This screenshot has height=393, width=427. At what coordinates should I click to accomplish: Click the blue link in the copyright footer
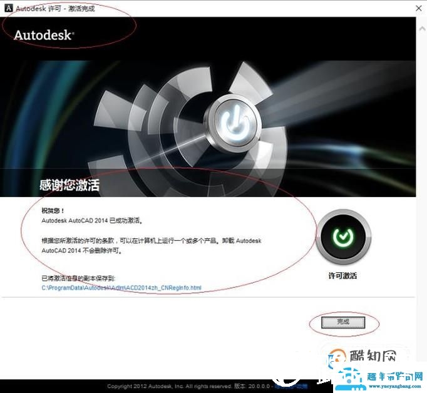tap(291, 387)
